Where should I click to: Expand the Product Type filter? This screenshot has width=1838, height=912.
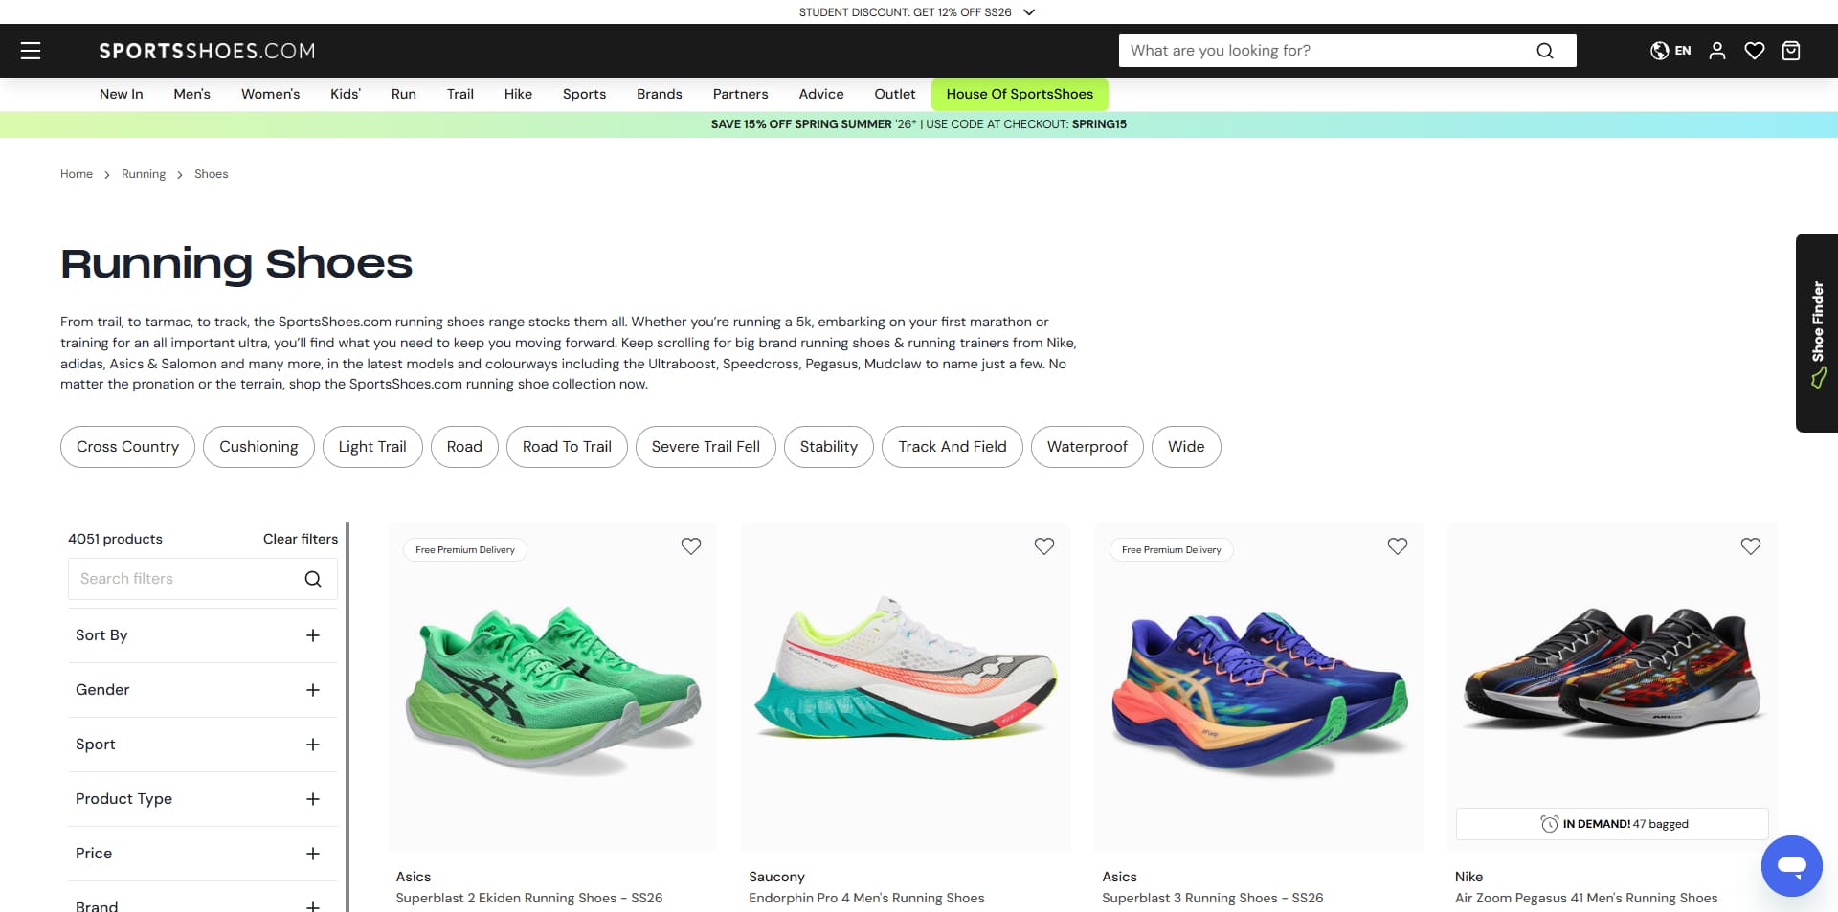pos(203,799)
